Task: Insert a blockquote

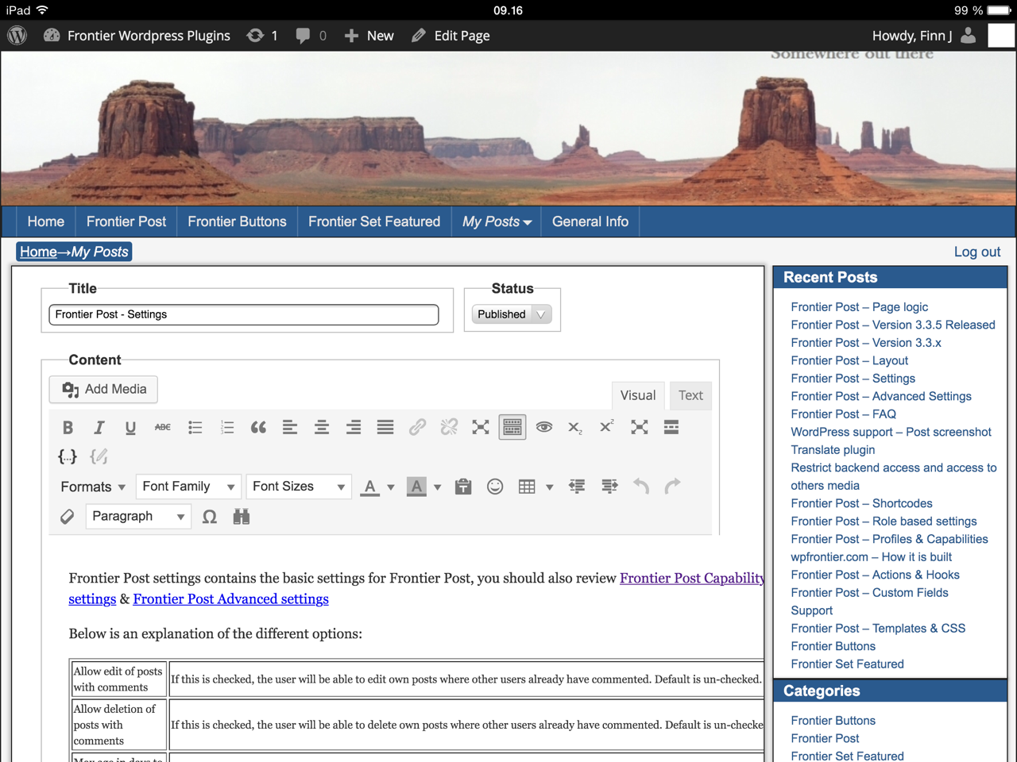Action: click(258, 428)
